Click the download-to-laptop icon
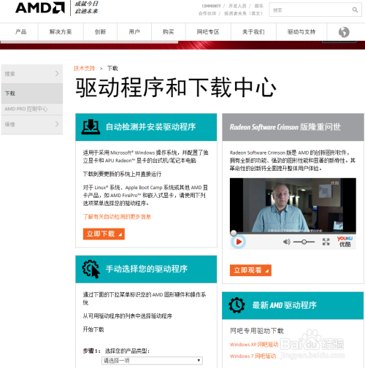365x368 pixels. tap(91, 126)
